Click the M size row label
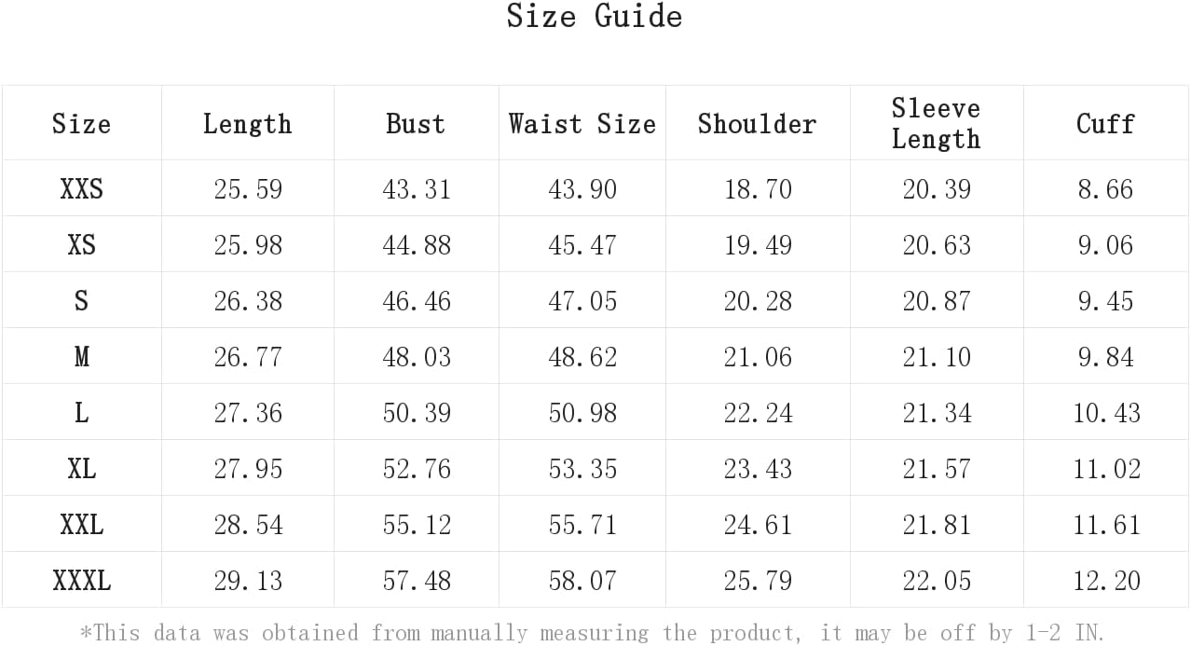This screenshot has width=1191, height=646. pos(82,357)
